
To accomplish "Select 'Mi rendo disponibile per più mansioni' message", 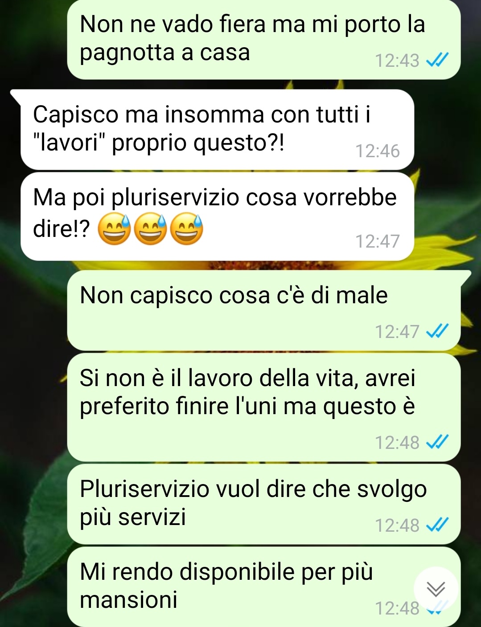I will tap(263, 587).
